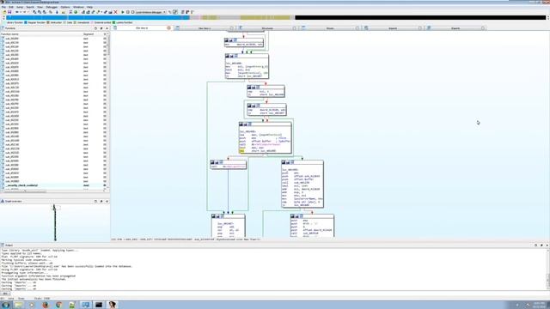Viewport: 550px width, 309px height.
Task: Click the Output window vertical scrollbar
Action: tap(548, 270)
